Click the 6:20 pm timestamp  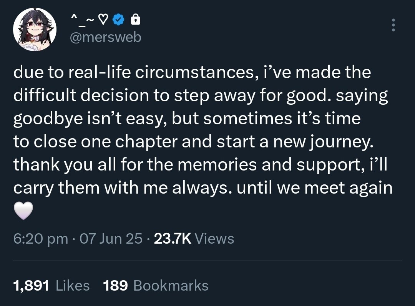[x=40, y=239]
